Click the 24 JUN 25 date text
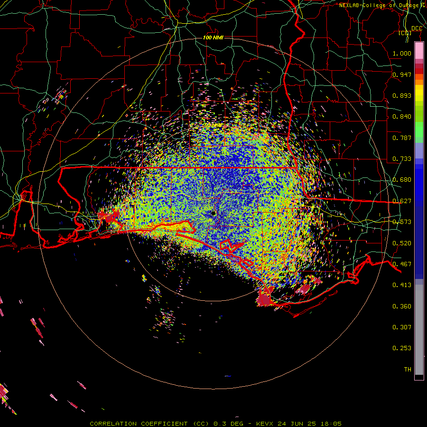 [x=297, y=424]
